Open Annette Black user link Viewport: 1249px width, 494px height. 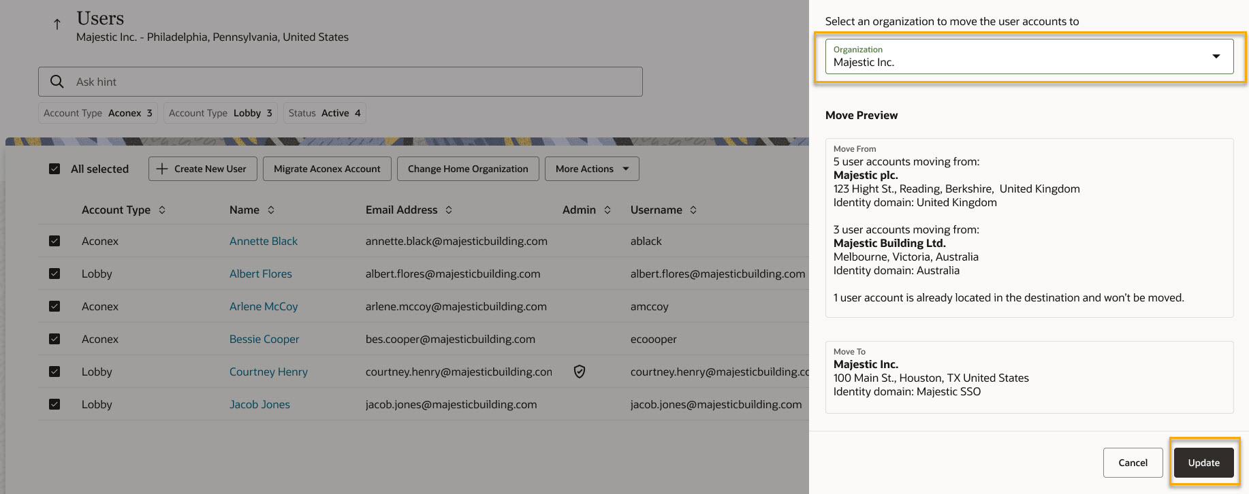264,241
